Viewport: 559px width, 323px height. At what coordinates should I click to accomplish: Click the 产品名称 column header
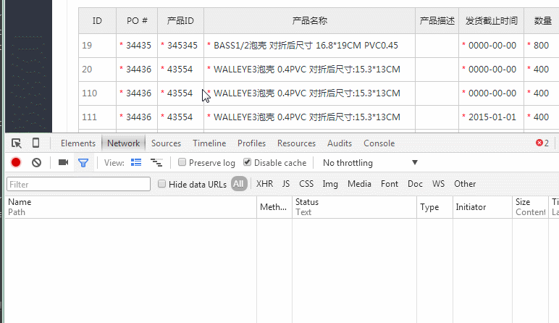(x=309, y=21)
